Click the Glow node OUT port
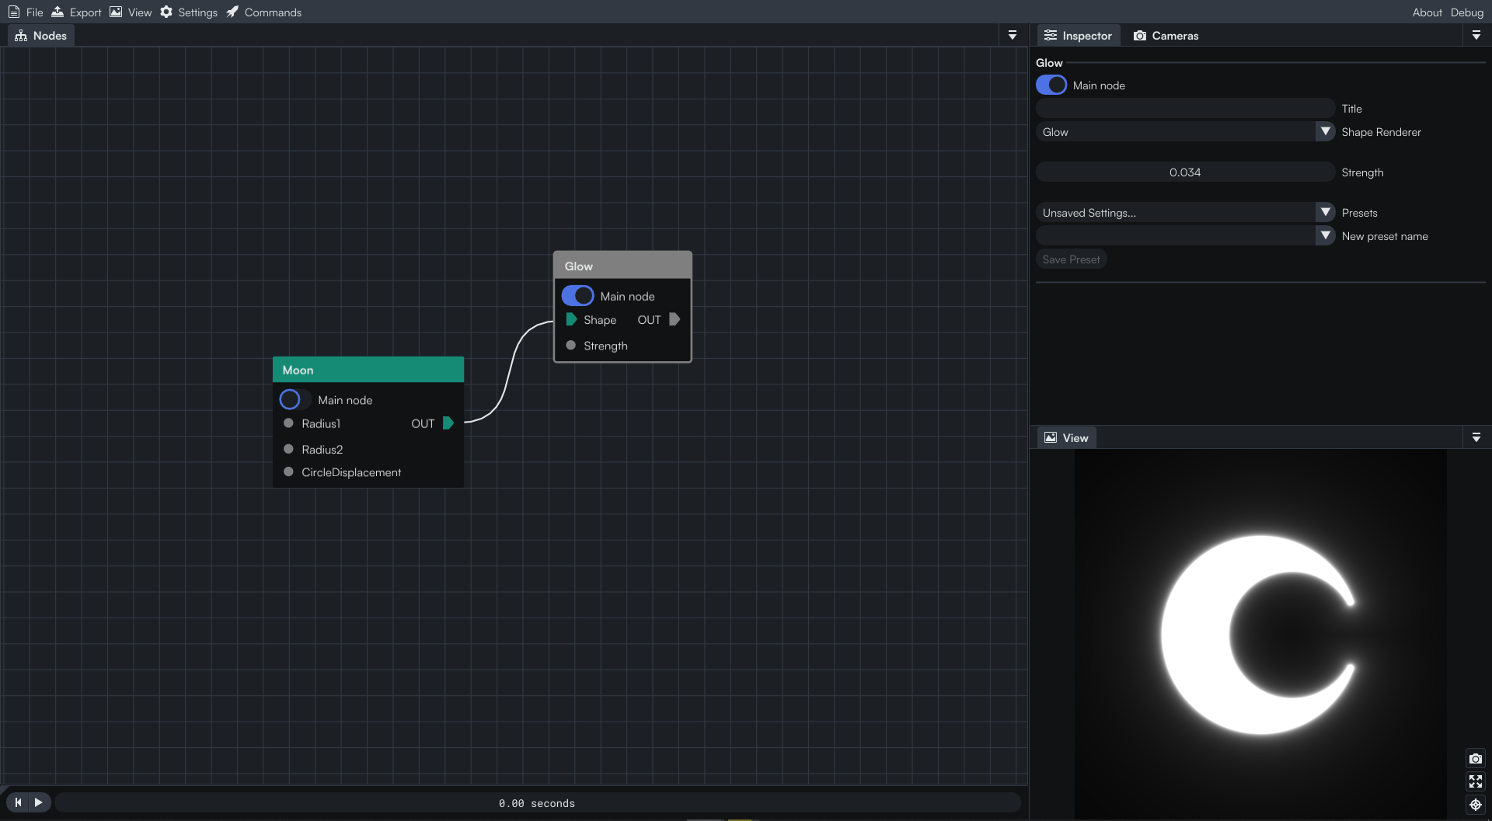This screenshot has width=1492, height=821. coord(675,319)
